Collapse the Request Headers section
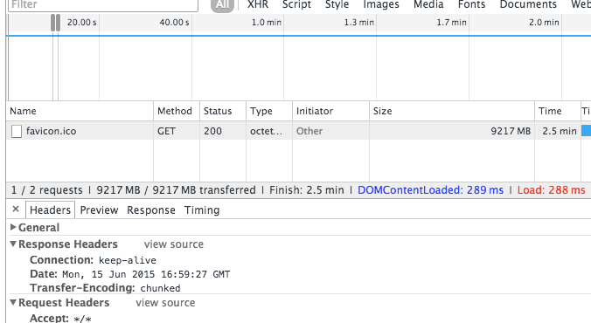Screen dimensions: 591x323 coord(13,302)
